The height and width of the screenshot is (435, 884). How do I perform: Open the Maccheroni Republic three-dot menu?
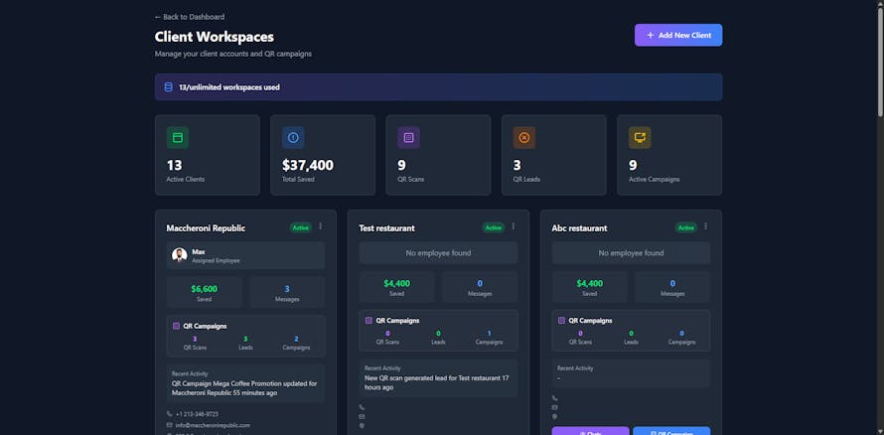click(x=320, y=227)
